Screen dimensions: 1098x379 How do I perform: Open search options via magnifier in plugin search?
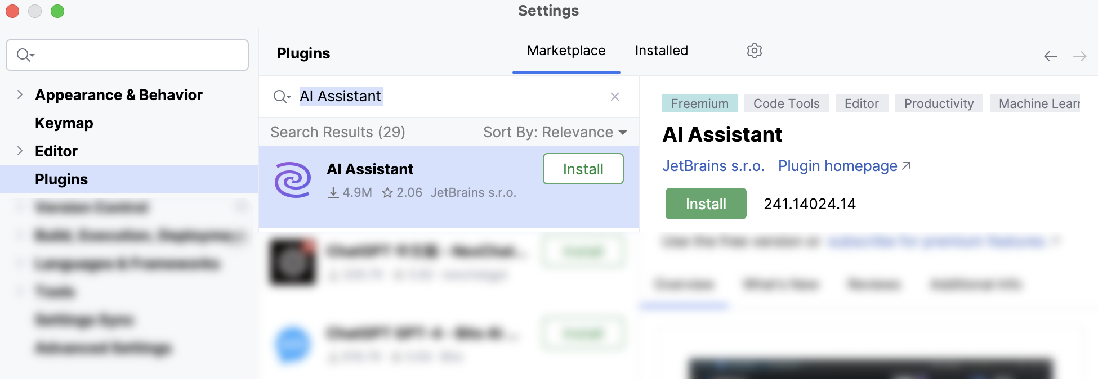(x=282, y=97)
